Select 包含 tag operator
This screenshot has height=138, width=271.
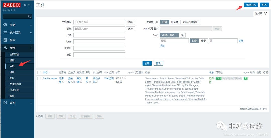tap(194, 41)
